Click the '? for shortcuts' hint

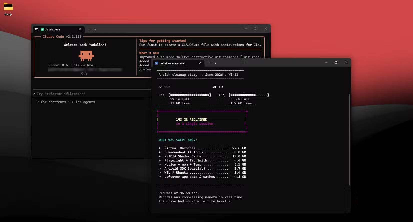(x=51, y=102)
